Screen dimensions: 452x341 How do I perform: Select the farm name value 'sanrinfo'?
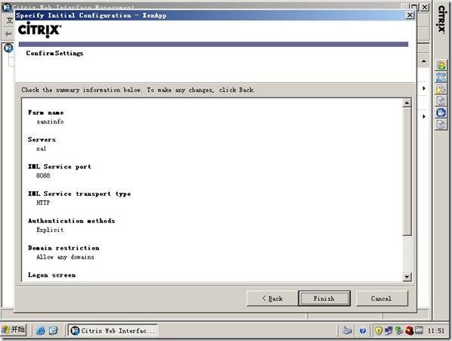pyautogui.click(x=50, y=122)
